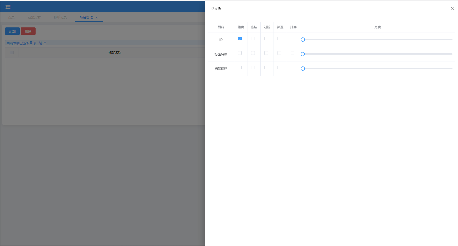Click the 筛选 column header

280,27
